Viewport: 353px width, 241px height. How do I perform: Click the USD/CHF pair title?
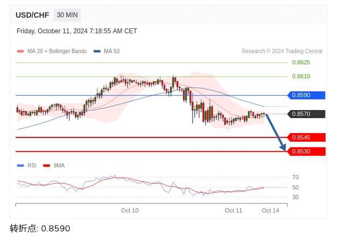(x=32, y=15)
